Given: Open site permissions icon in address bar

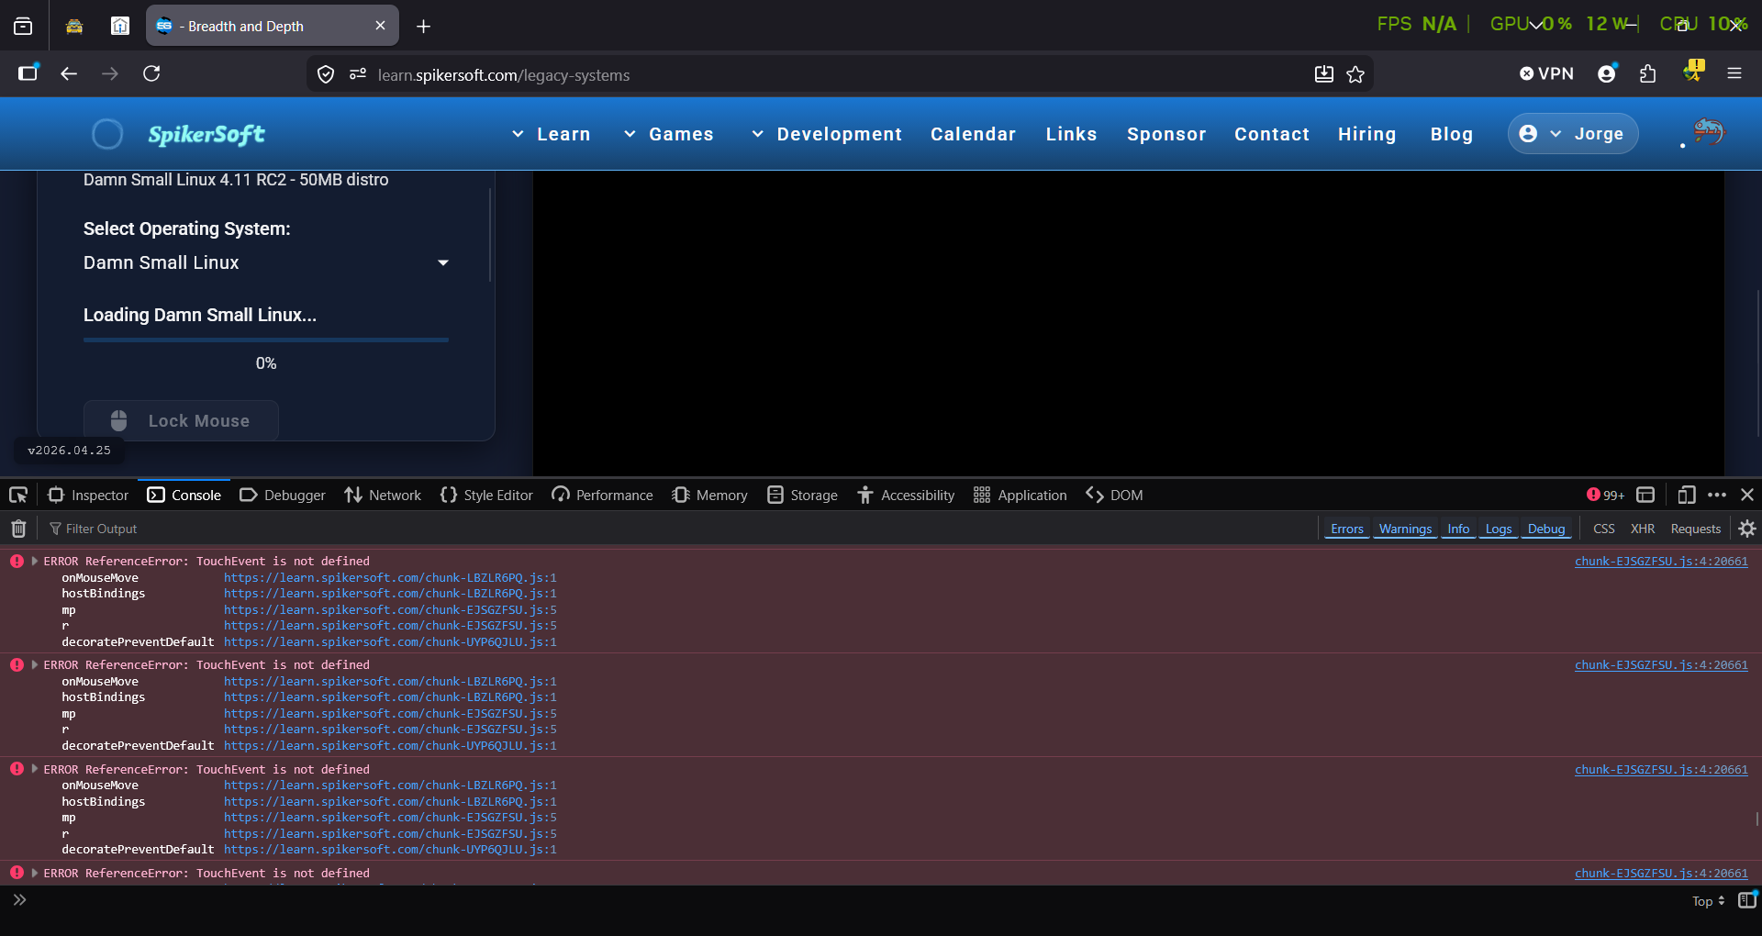Looking at the screenshot, I should pos(358,74).
